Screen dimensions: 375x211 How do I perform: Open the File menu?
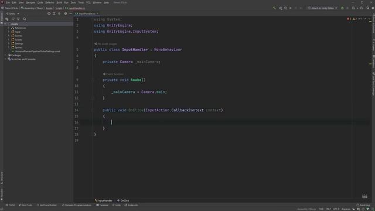pos(8,2)
